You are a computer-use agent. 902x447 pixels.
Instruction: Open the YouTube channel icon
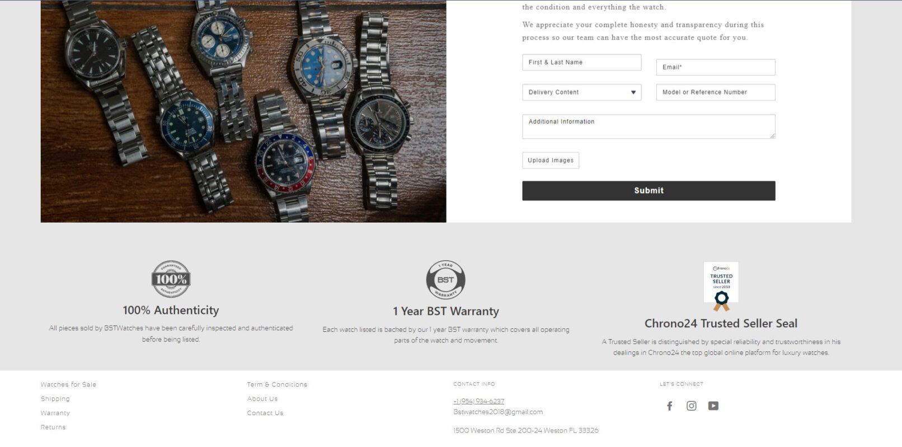point(713,406)
